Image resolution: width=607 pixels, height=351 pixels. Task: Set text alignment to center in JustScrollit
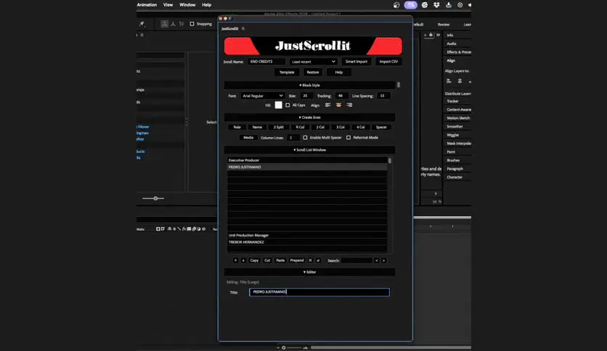(x=339, y=105)
